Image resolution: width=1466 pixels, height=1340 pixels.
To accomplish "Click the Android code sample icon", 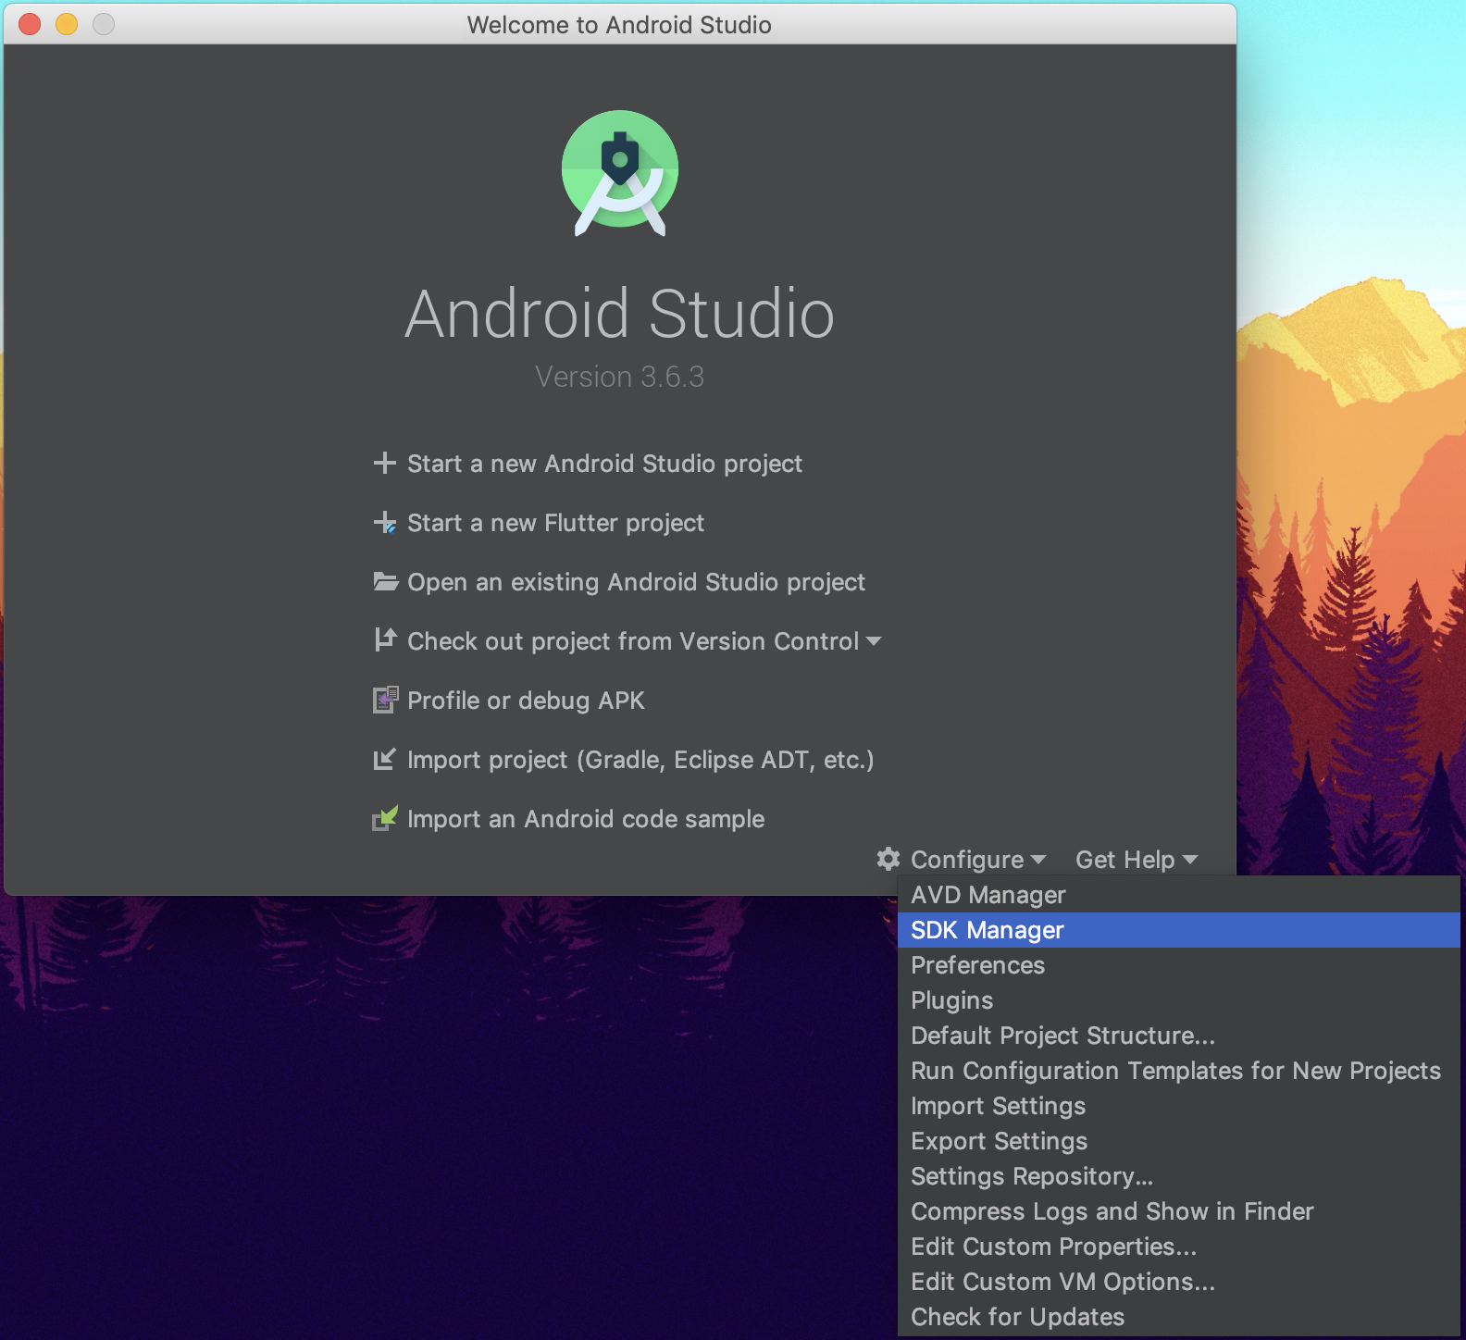I will (x=385, y=818).
